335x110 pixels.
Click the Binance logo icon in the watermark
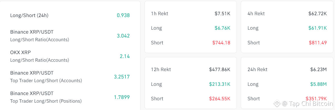point(277,103)
